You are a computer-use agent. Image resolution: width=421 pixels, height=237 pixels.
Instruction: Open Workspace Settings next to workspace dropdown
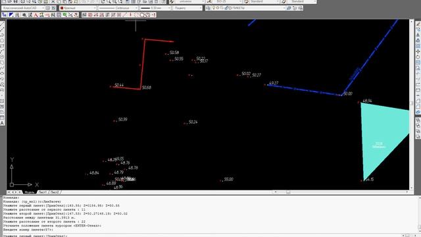(48, 8)
